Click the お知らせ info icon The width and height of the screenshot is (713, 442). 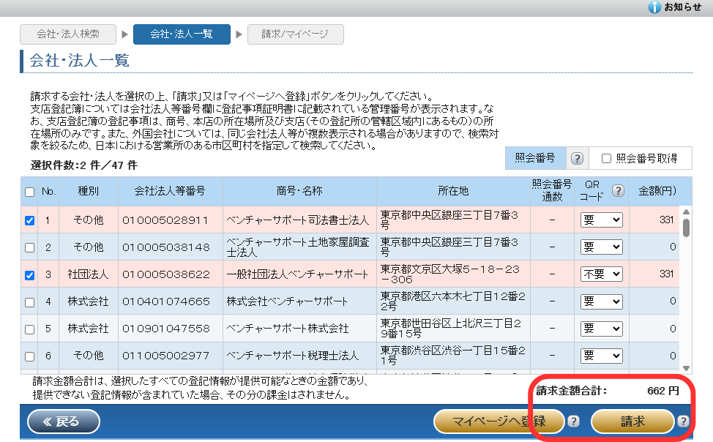coord(654,7)
